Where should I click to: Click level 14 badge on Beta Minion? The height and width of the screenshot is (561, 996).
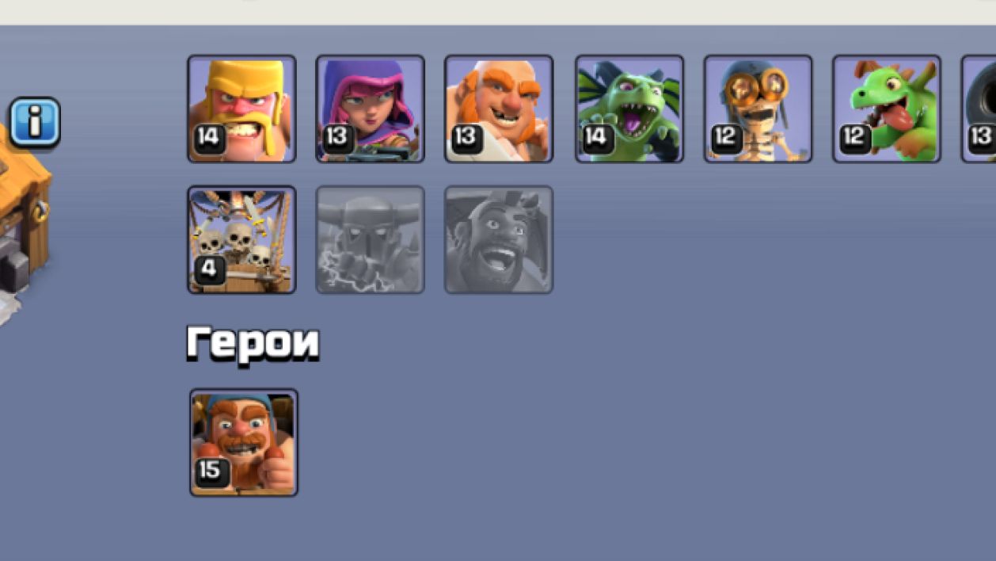pyautogui.click(x=597, y=138)
